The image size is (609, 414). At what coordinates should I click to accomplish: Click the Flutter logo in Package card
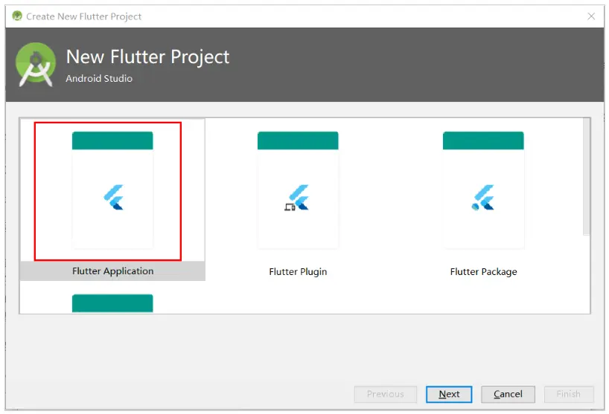482,197
